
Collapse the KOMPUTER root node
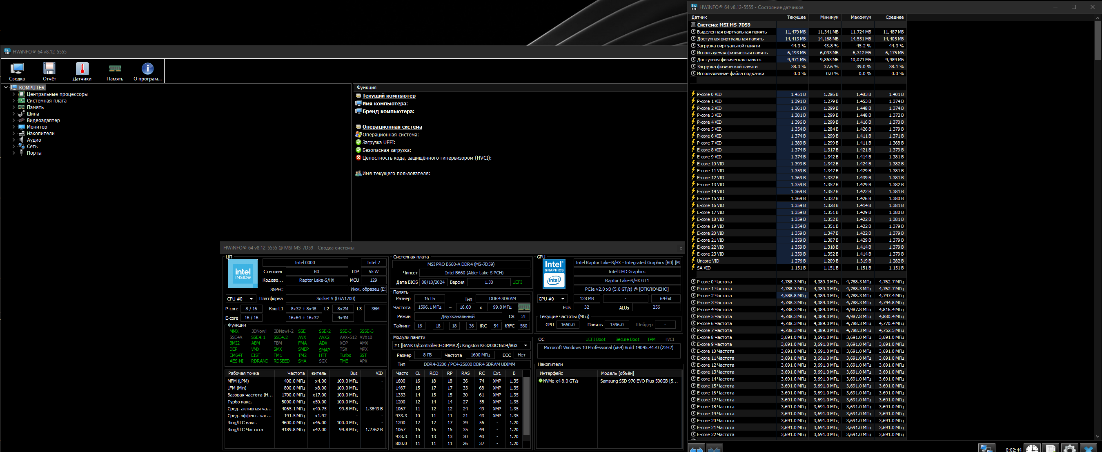tap(6, 87)
